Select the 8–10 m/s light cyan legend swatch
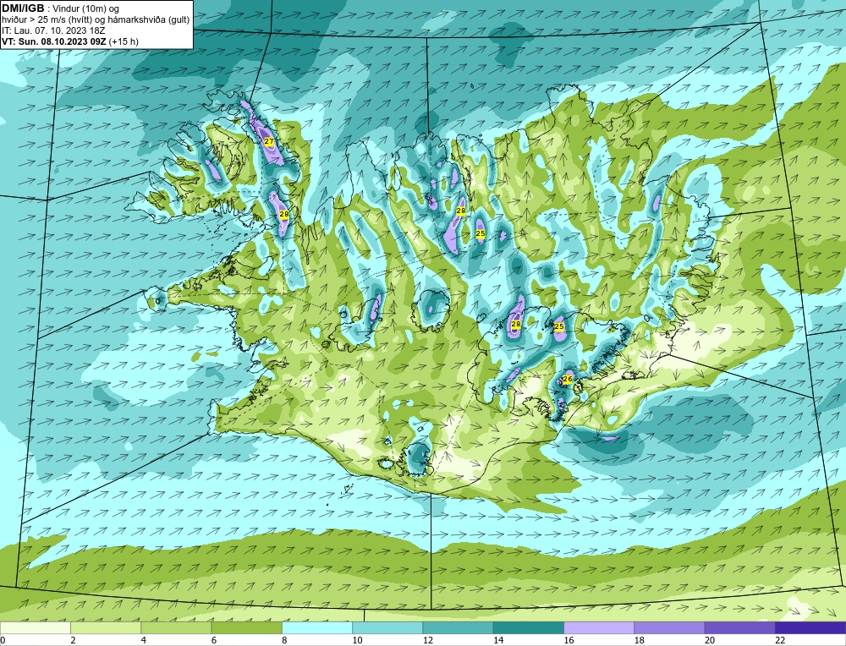The image size is (846, 646). point(317,627)
